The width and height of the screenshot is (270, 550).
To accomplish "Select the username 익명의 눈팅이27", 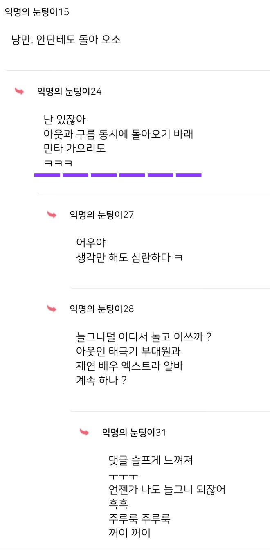I will [x=102, y=214].
